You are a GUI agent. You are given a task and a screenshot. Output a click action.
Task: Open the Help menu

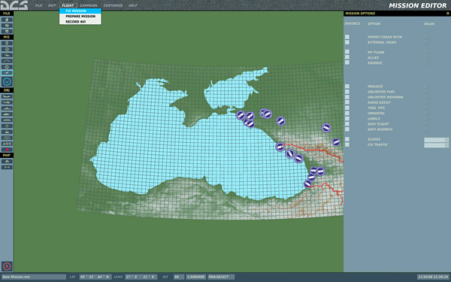pos(132,5)
